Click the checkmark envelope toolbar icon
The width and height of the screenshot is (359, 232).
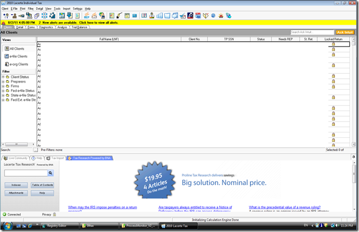click(183, 15)
